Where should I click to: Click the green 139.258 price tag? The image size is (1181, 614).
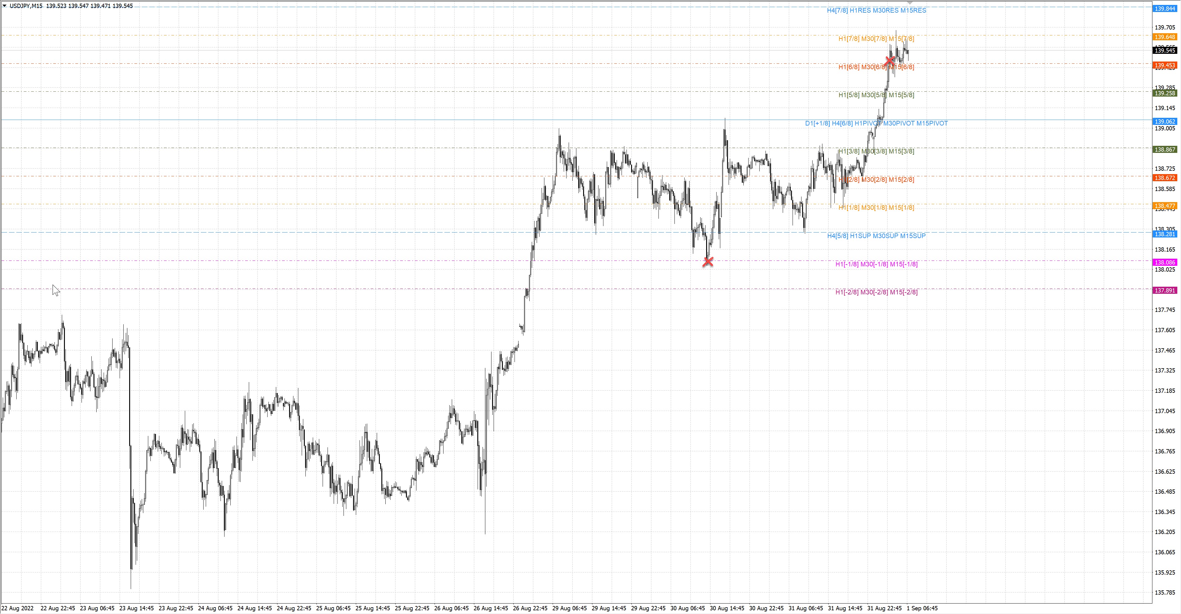pos(1165,94)
